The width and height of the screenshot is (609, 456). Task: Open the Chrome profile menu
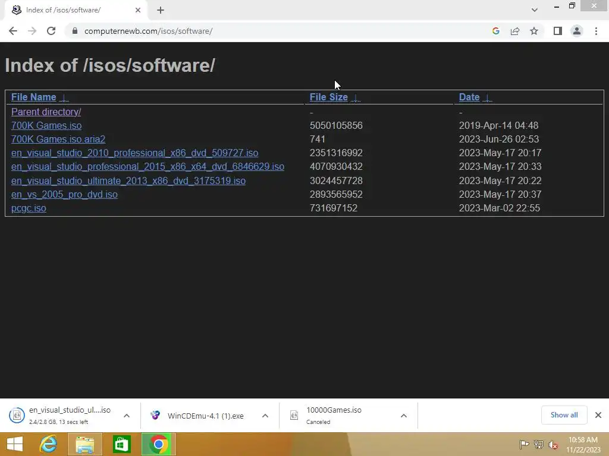pyautogui.click(x=577, y=31)
